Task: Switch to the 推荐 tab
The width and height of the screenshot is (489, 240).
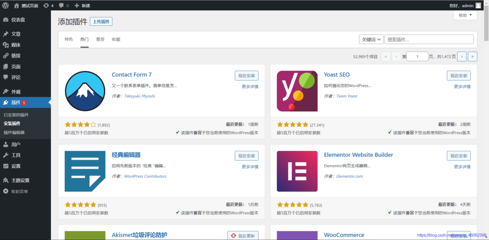Action: click(100, 39)
